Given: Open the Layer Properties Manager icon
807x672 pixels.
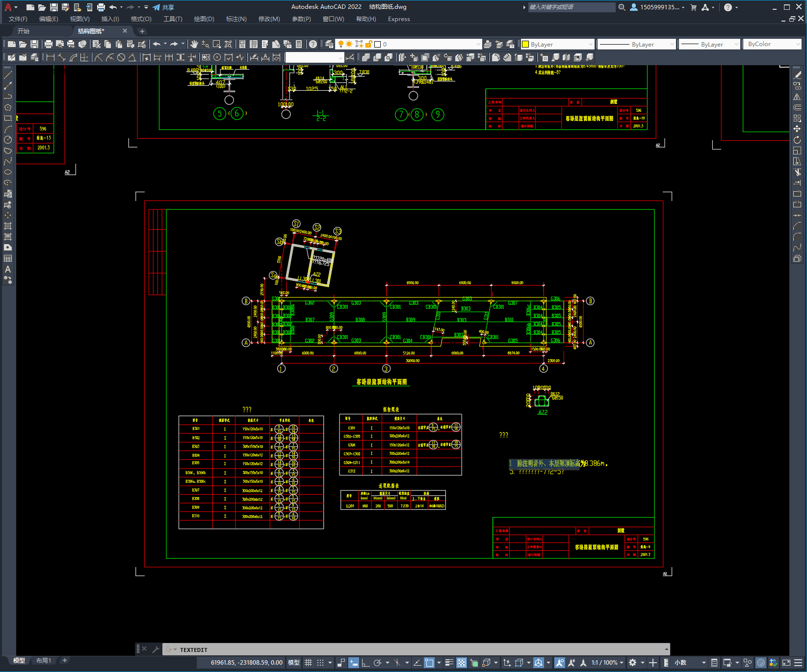Looking at the screenshot, I should coord(329,44).
